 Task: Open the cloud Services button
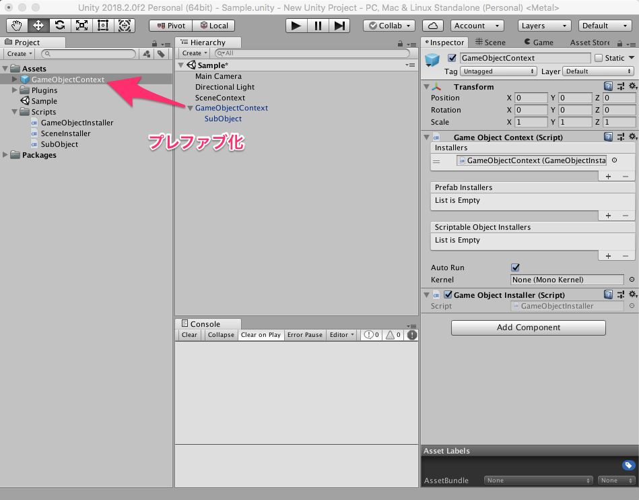point(433,26)
